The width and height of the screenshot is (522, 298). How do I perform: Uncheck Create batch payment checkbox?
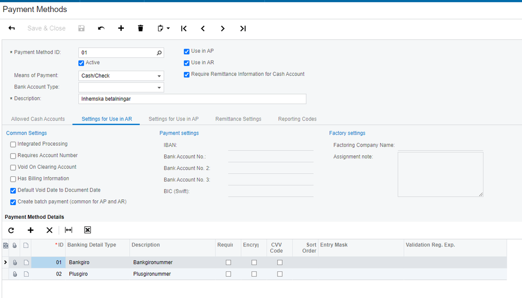pyautogui.click(x=13, y=202)
